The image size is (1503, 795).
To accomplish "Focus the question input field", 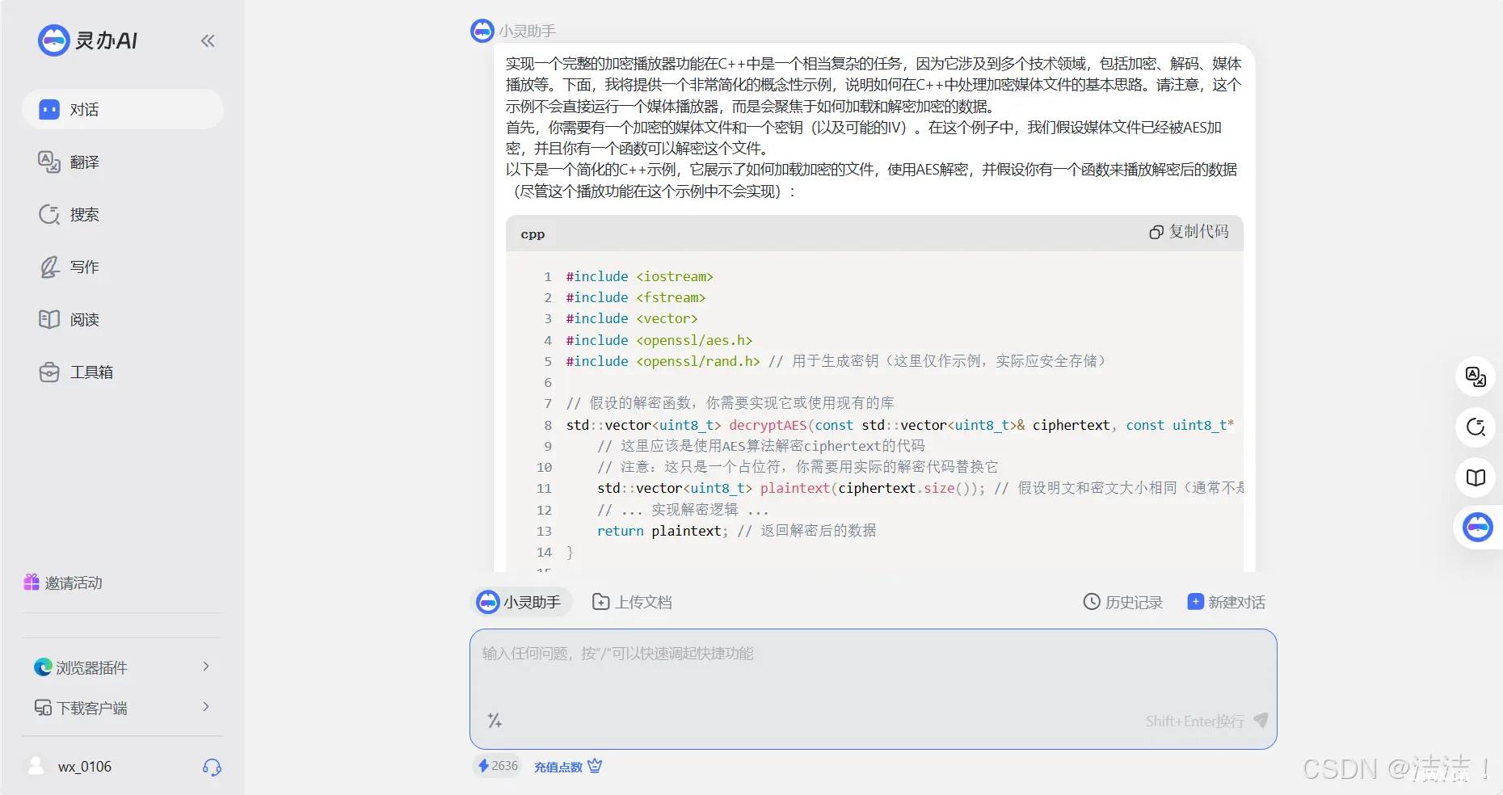I will click(x=873, y=688).
